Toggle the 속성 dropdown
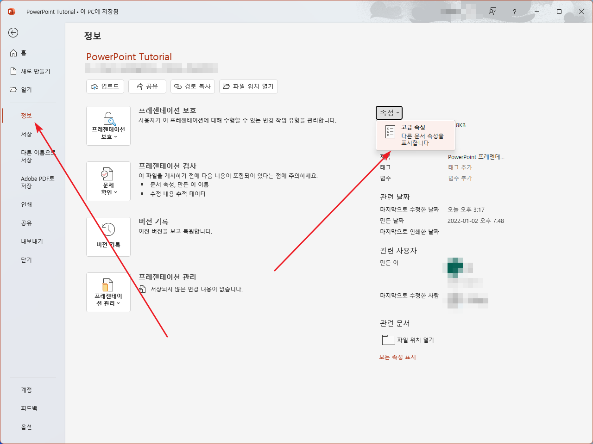The width and height of the screenshot is (593, 444). pyautogui.click(x=389, y=113)
